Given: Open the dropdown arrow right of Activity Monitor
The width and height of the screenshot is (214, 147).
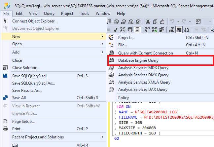Looking at the screenshot, I should (x=210, y=21).
